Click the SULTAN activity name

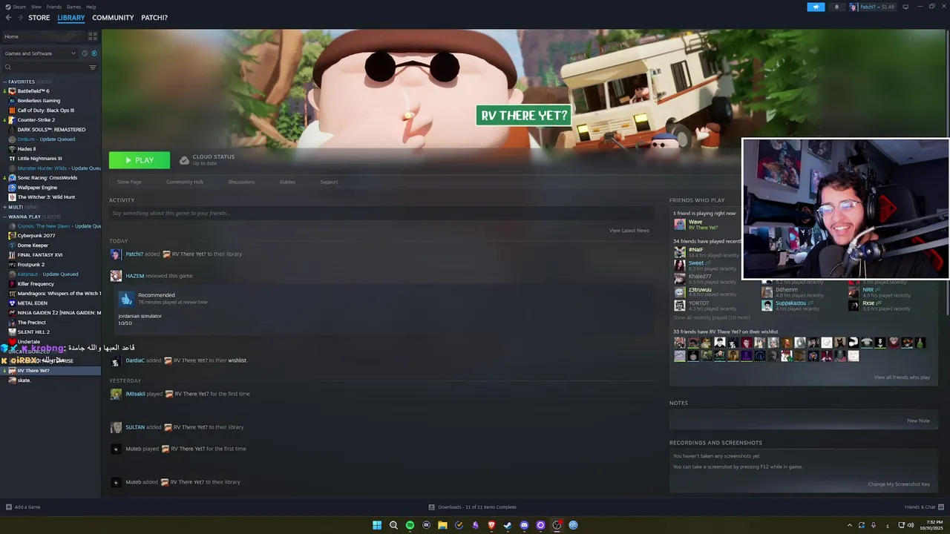pos(135,427)
